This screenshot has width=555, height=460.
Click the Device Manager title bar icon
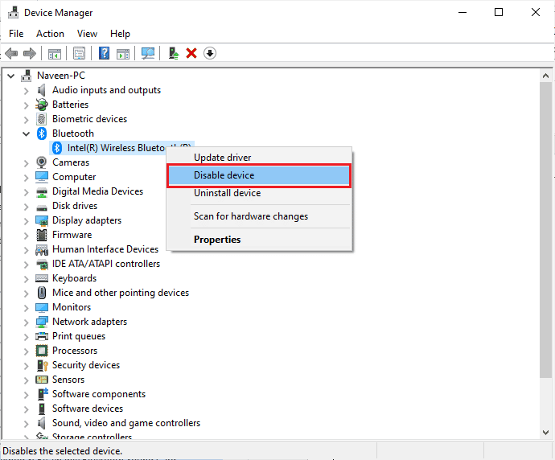(x=14, y=12)
